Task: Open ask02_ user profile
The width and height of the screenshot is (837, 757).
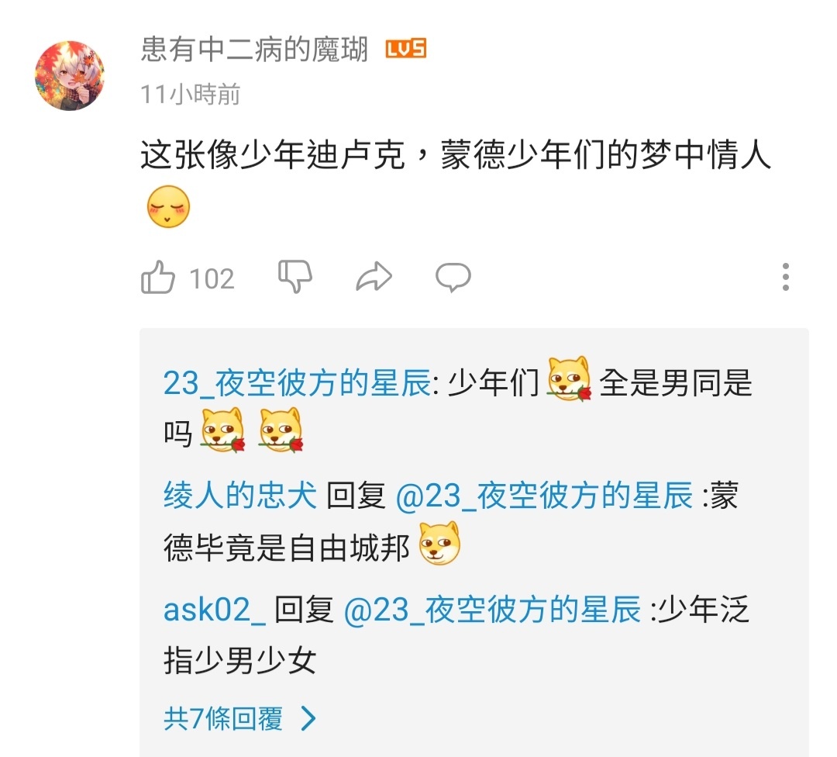Action: (x=214, y=609)
